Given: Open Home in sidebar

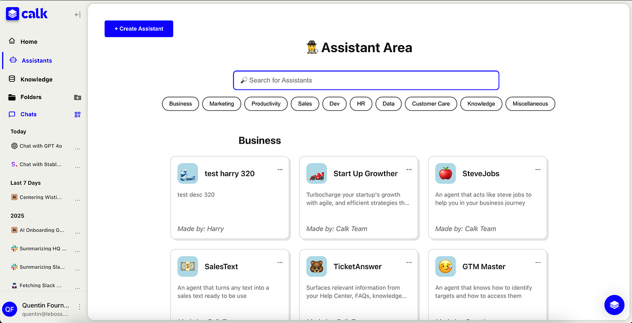Looking at the screenshot, I should 29,41.
